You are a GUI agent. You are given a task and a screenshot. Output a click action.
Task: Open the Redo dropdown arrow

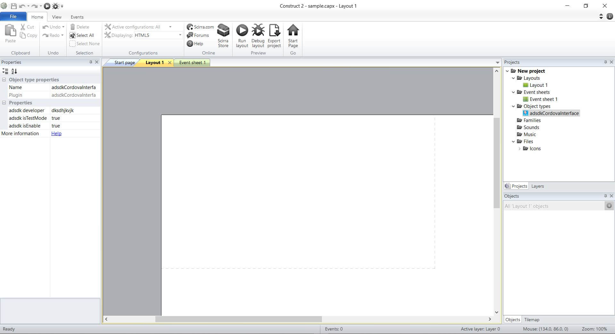tap(62, 35)
